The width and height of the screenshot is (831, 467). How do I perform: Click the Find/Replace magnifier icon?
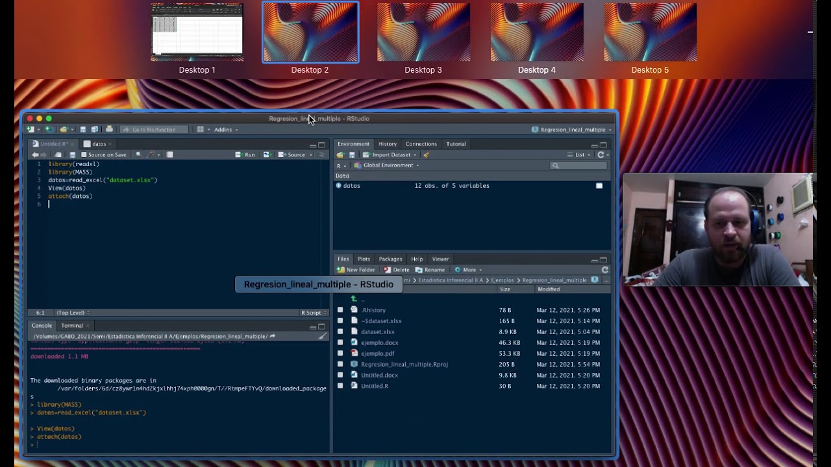point(139,154)
